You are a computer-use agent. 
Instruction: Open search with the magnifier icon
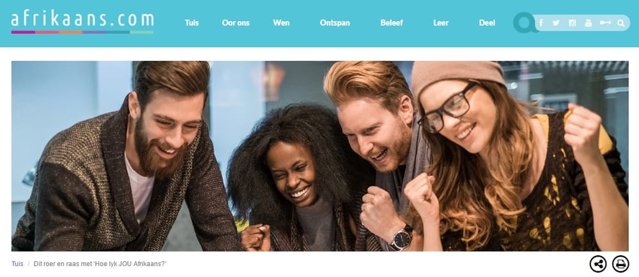click(x=620, y=23)
